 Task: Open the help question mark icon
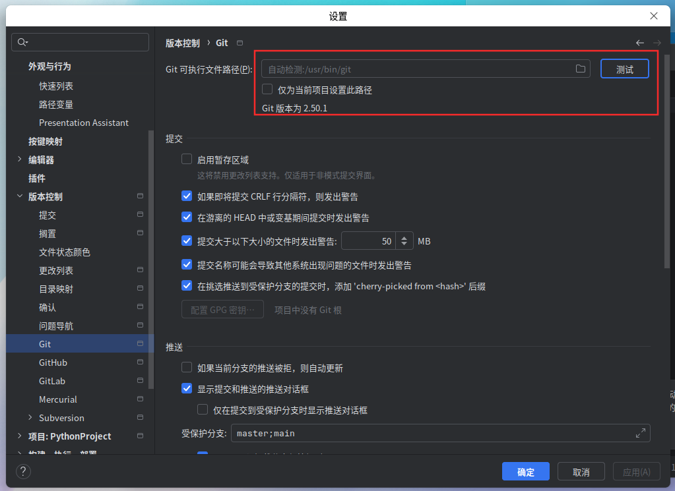[23, 472]
